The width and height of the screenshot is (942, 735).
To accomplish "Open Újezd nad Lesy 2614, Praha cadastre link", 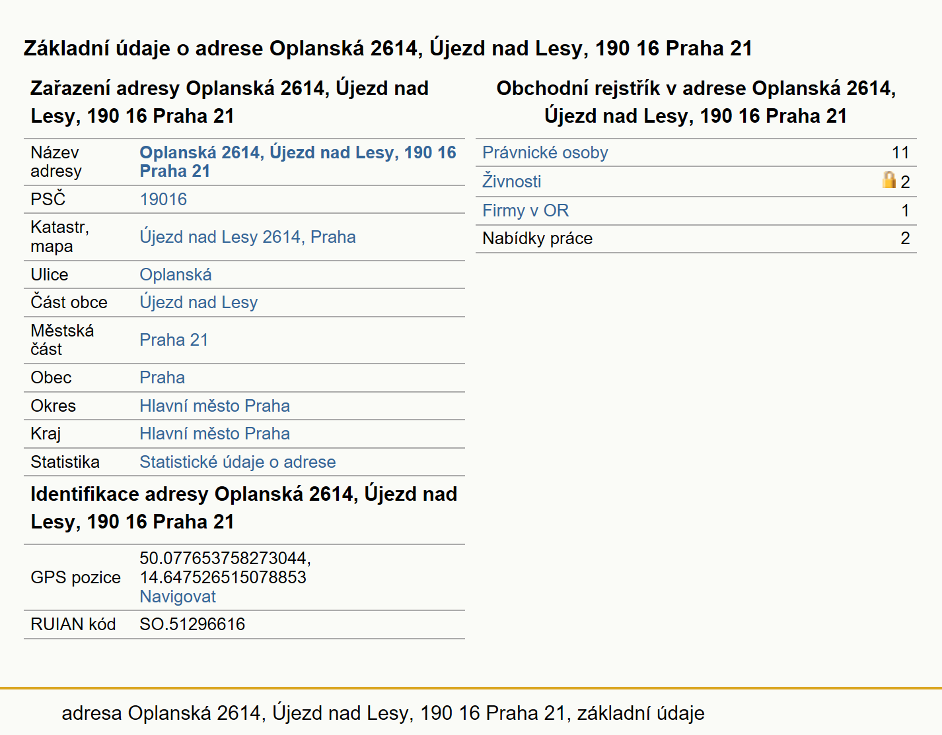I will [x=248, y=237].
